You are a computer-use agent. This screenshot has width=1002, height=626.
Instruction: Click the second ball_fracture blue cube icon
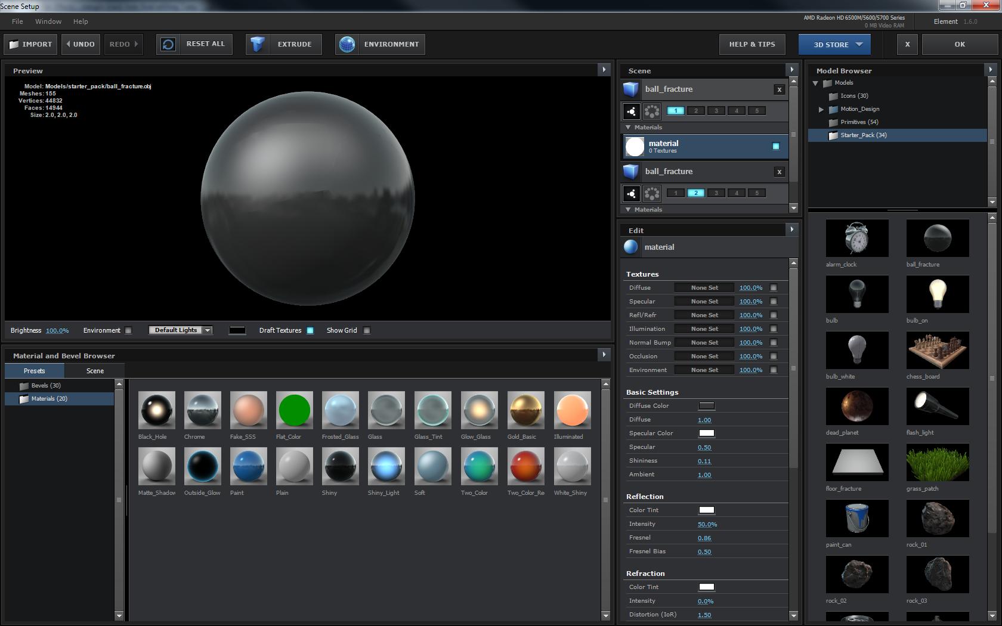pos(631,172)
